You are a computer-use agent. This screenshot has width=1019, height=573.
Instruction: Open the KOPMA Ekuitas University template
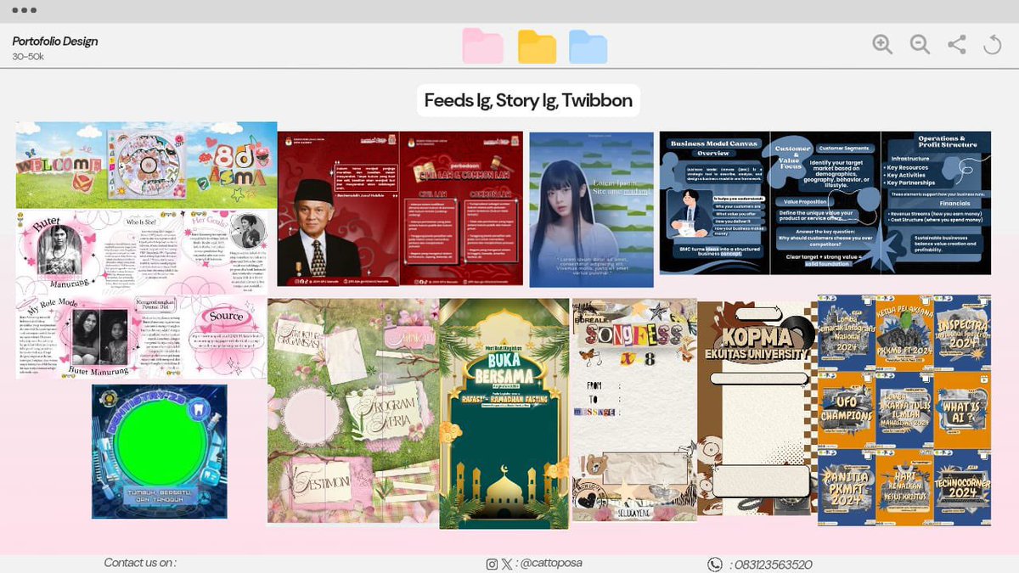757,407
